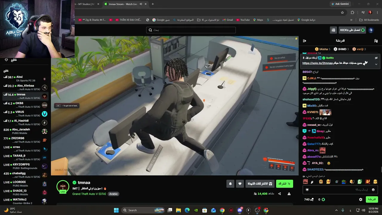This screenshot has height=215, width=382.
Task: Open Absi channel in followed list
Action: coord(25,79)
